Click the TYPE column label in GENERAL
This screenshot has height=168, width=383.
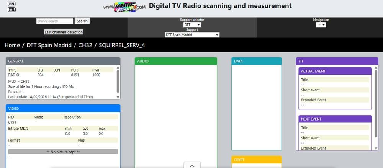point(12,70)
